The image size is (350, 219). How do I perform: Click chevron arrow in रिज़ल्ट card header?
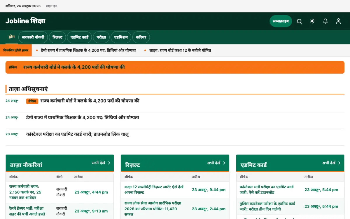click(x=224, y=163)
